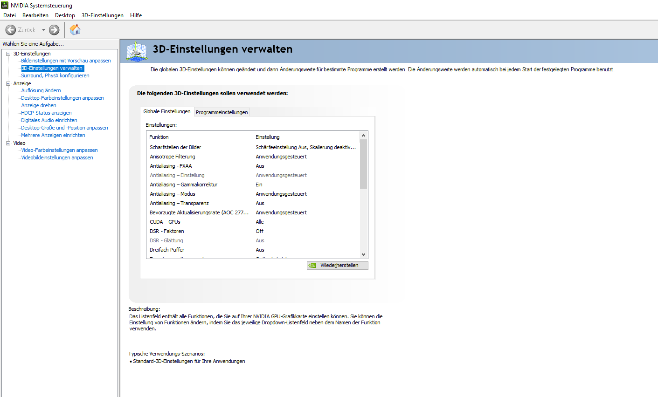Click the Back (Zurück) arrow icon

coord(10,30)
